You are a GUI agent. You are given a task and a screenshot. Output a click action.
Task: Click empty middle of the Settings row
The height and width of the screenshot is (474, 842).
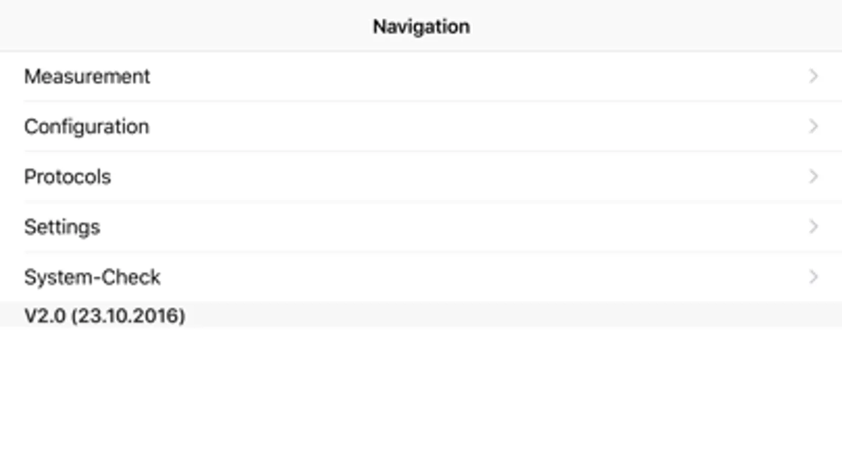tap(421, 226)
